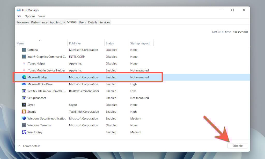Sort by the Publisher column header
Image resolution: width=265 pixels, height=159 pixels.
coord(75,43)
